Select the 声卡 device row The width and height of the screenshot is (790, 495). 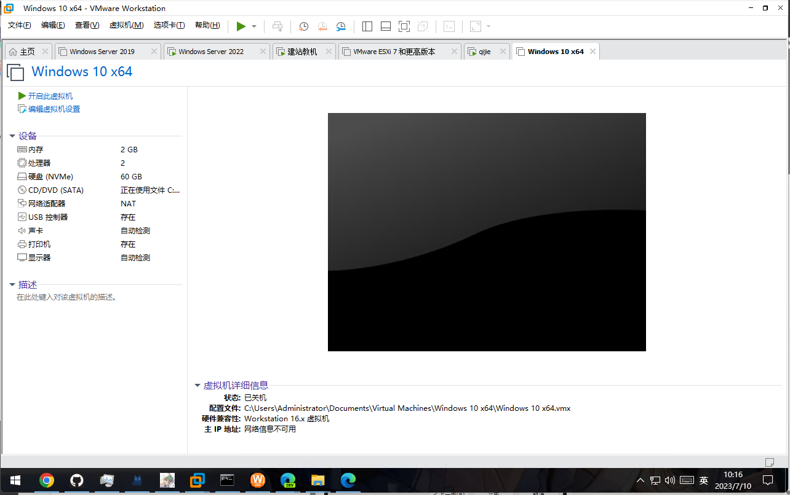coord(98,231)
